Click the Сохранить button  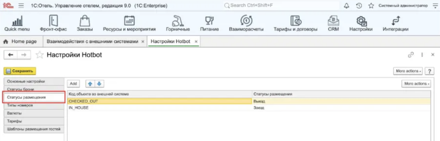pos(20,71)
